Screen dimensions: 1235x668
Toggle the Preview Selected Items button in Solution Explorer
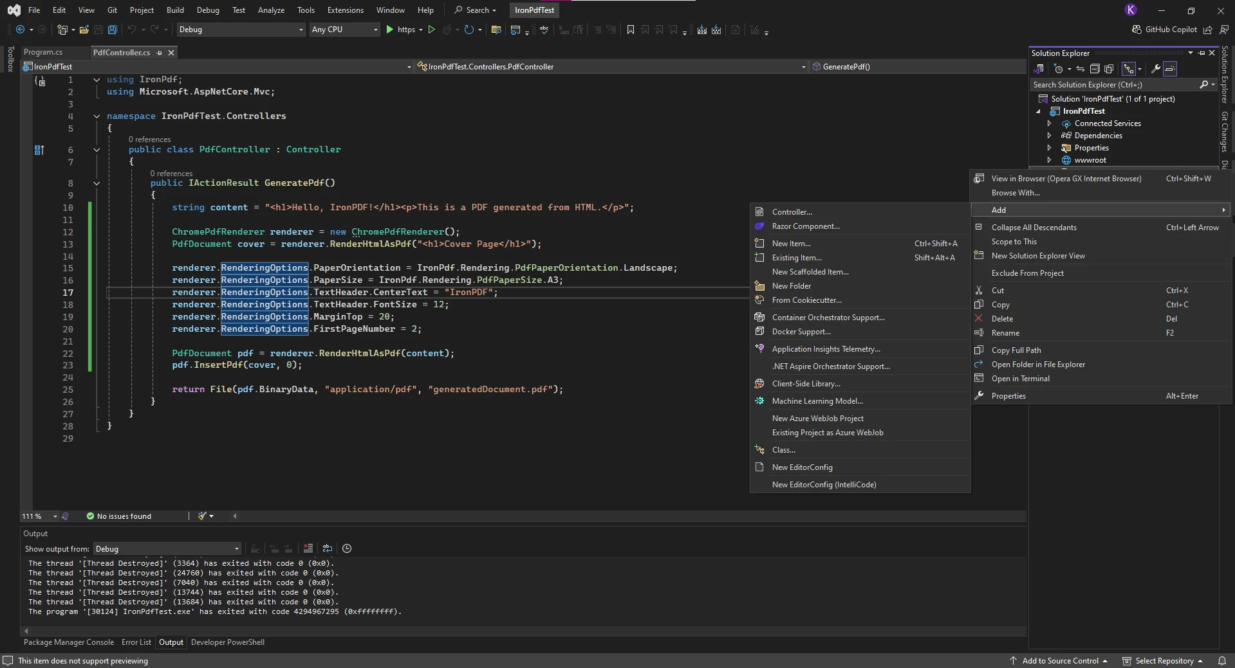tap(1170, 69)
